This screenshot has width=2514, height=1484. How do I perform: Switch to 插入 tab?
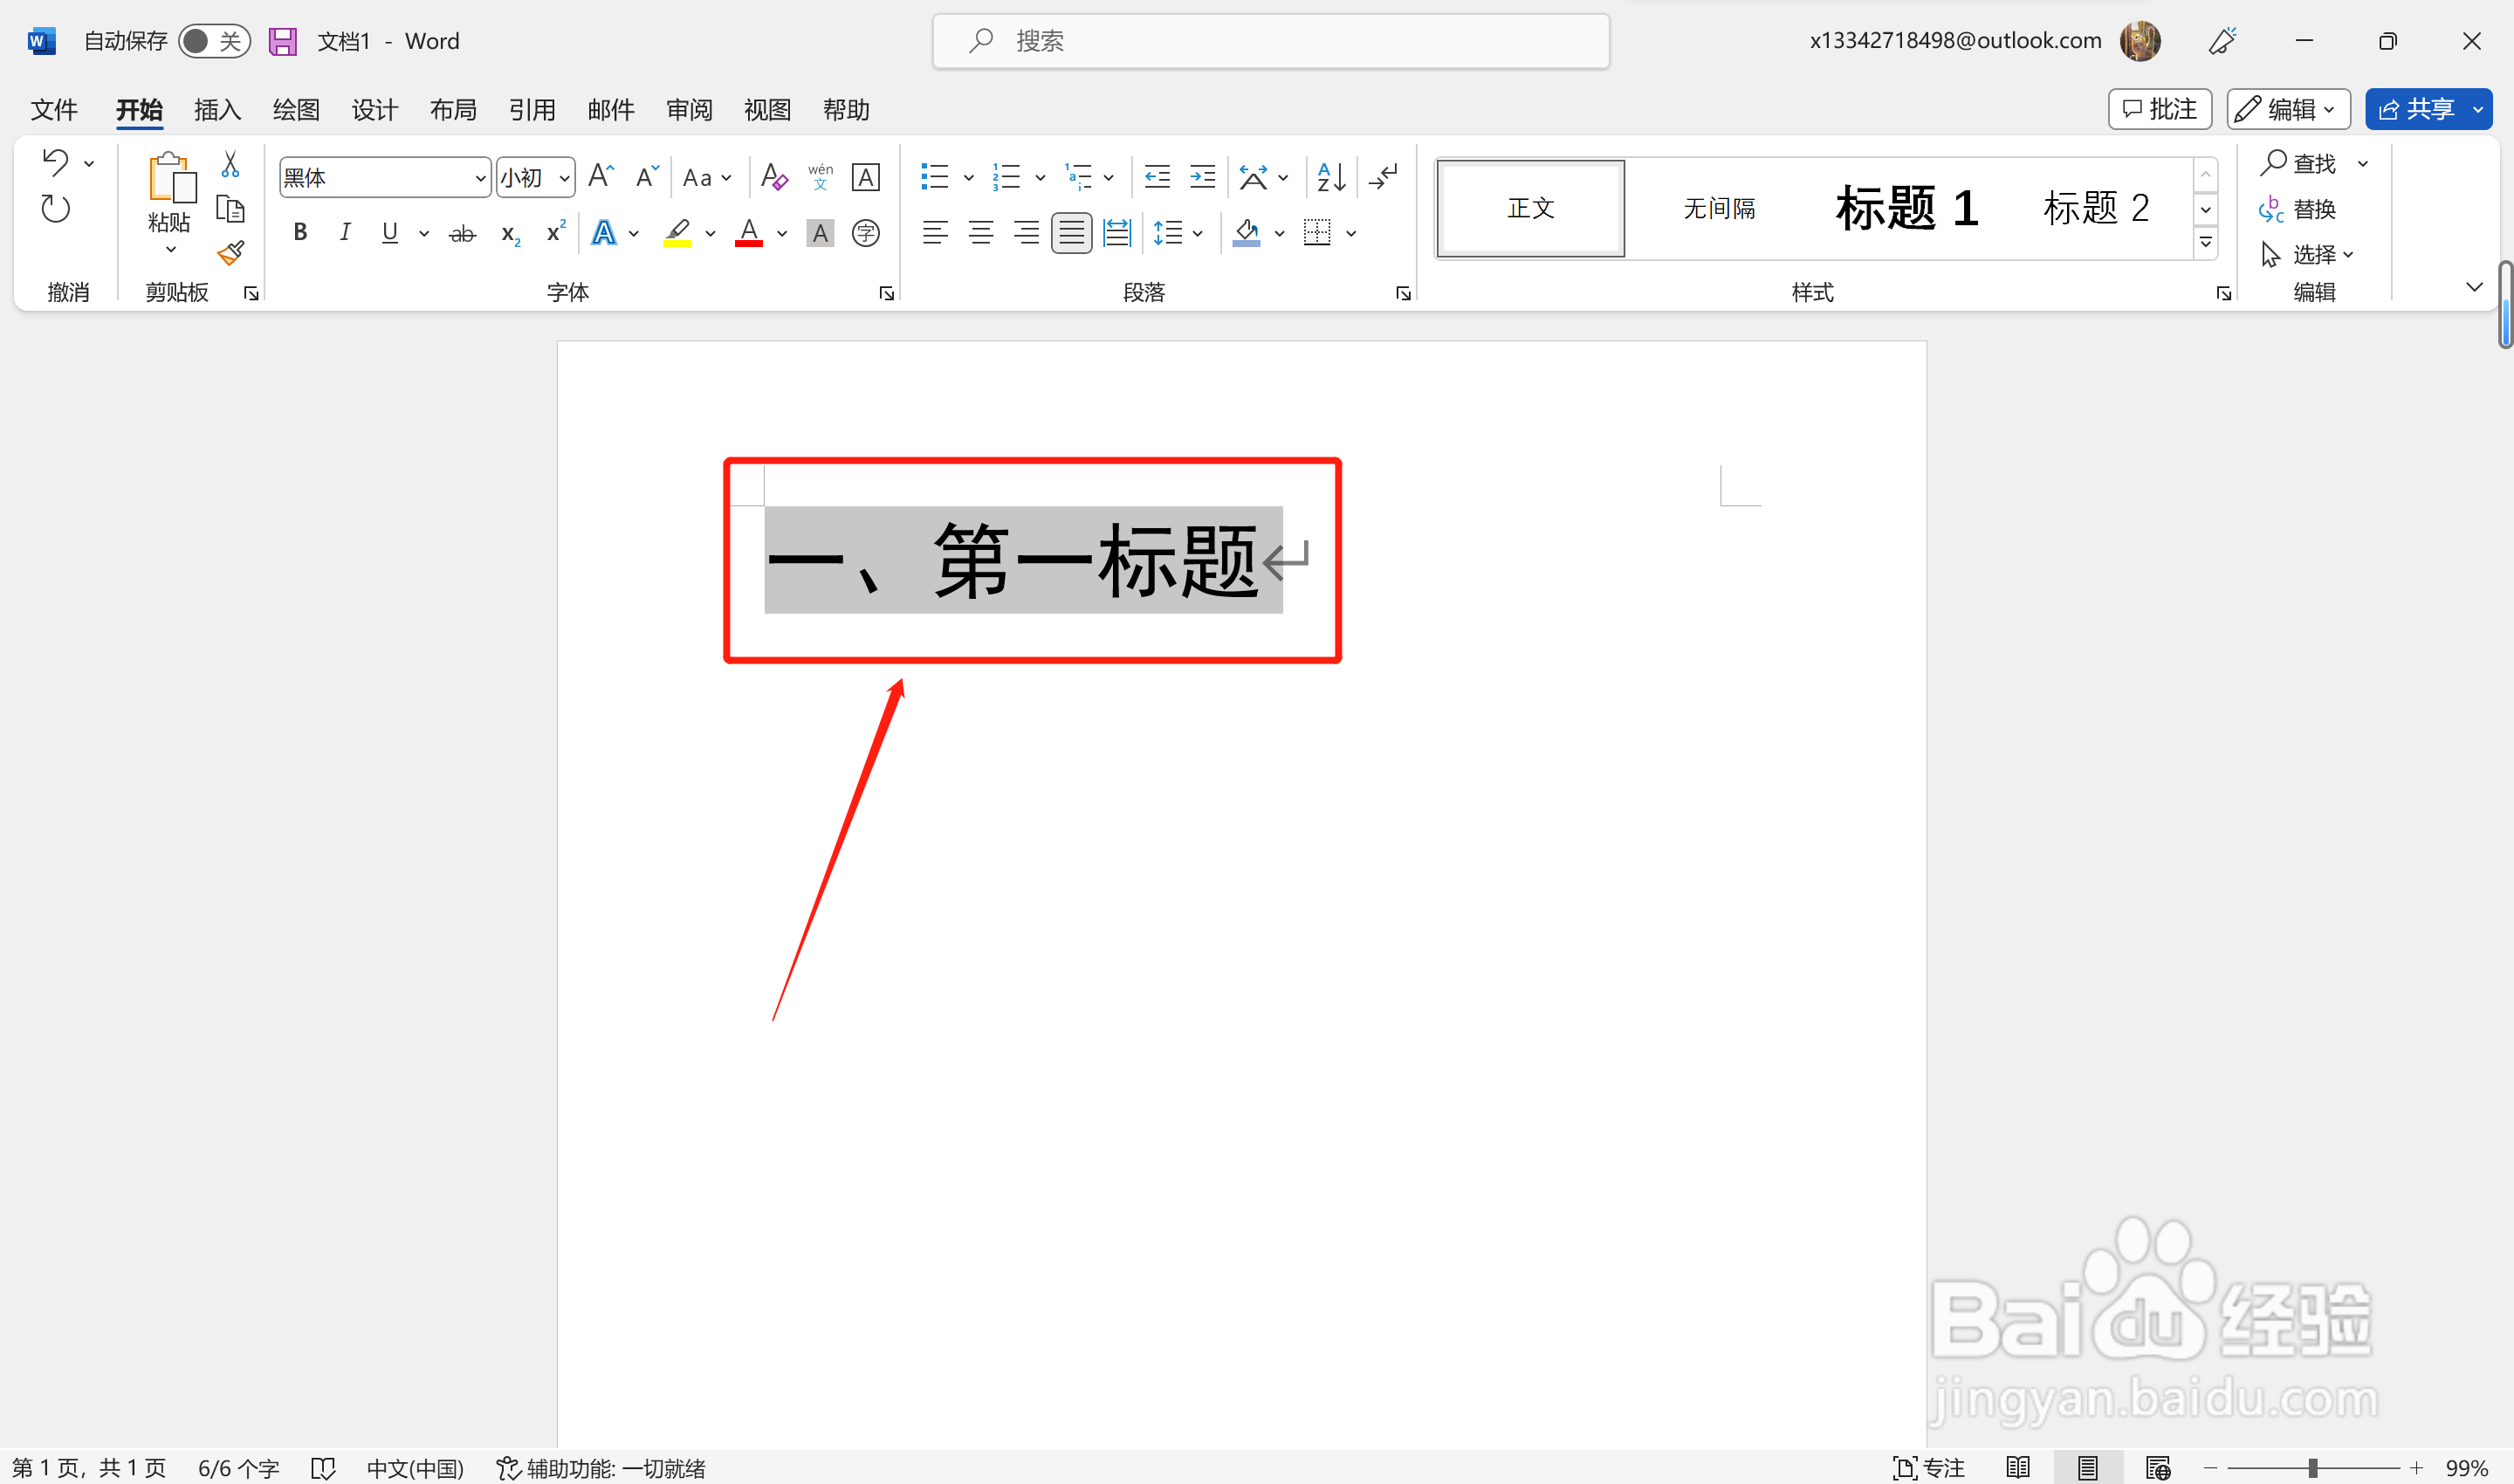pos(217,110)
